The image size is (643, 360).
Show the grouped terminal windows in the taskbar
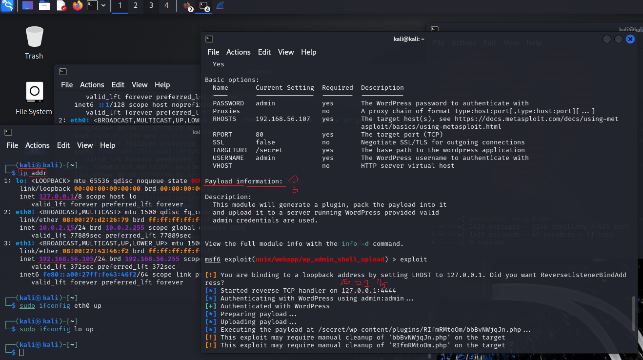[204, 6]
